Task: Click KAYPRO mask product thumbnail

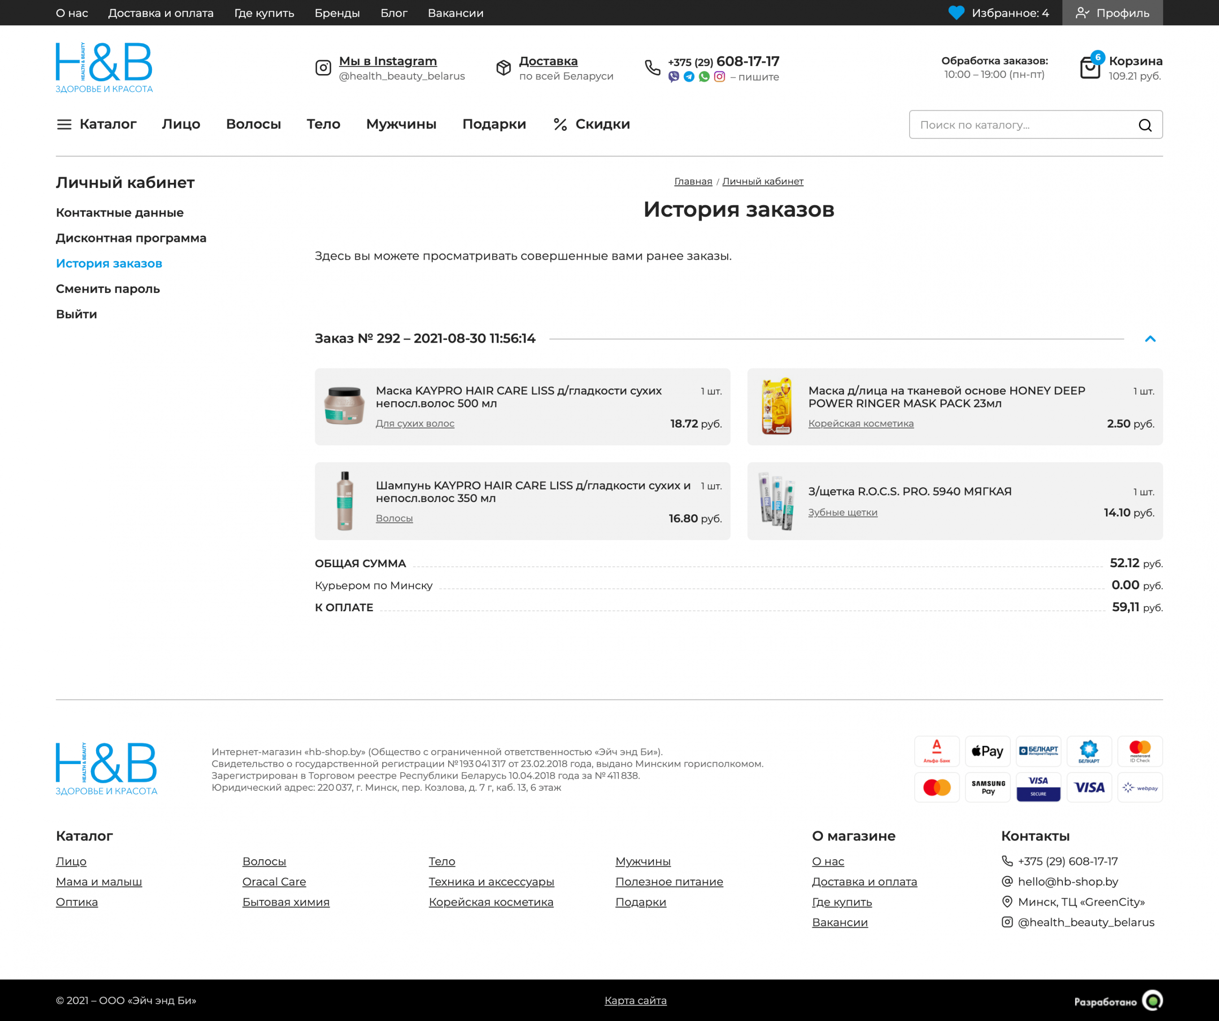Action: 344,406
